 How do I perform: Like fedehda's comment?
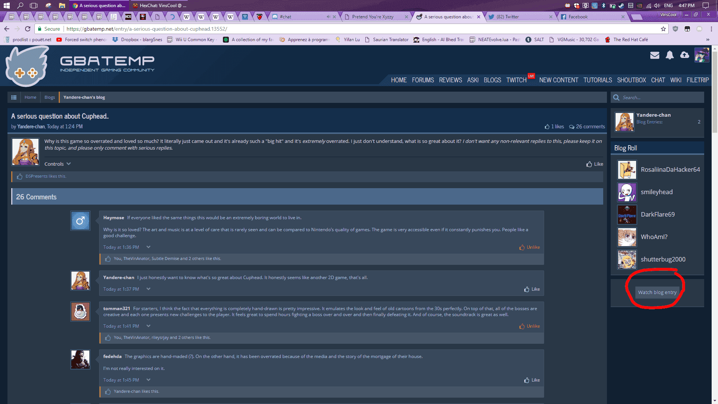[532, 380]
